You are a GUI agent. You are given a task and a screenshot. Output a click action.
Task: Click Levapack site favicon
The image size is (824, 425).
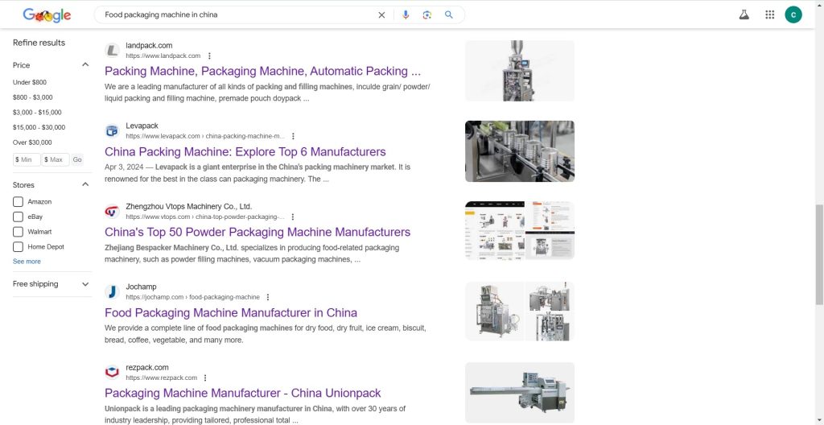point(112,131)
